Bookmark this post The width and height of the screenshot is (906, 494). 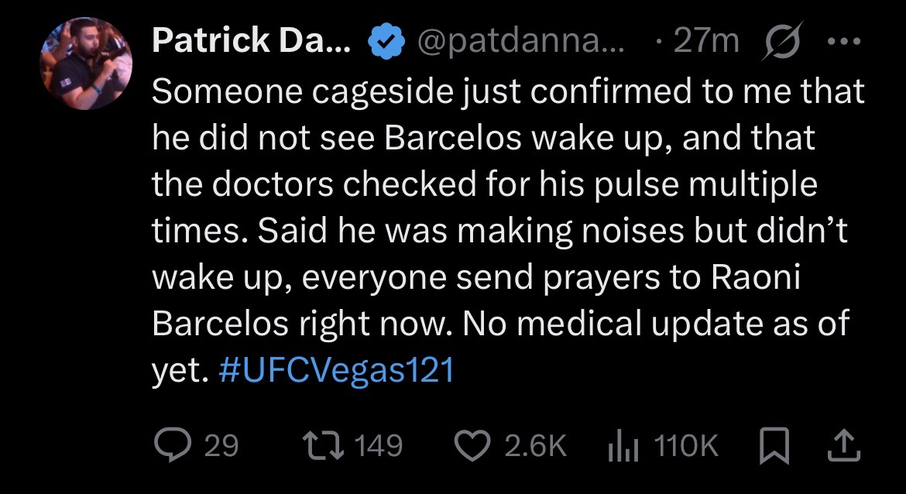[x=774, y=445]
